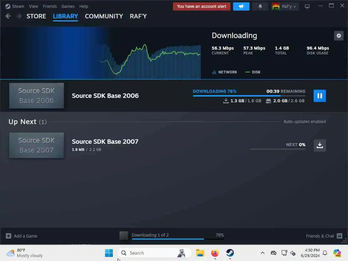Open the RAF'Y profile tab
The height and width of the screenshot is (261, 348).
(x=138, y=16)
